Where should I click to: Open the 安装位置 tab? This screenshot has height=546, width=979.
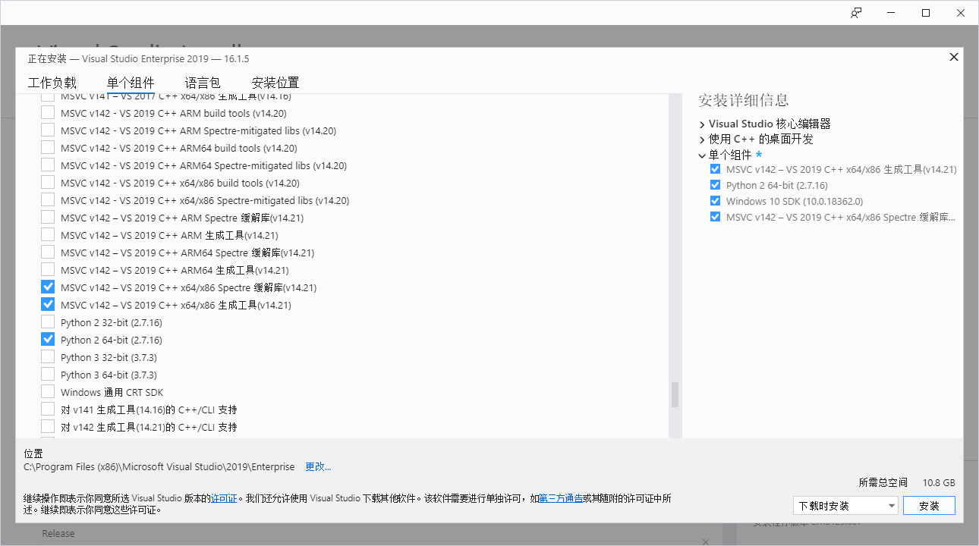[x=275, y=83]
